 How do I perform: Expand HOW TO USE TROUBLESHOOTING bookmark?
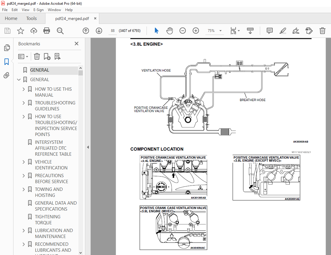pyautogui.click(x=24, y=116)
